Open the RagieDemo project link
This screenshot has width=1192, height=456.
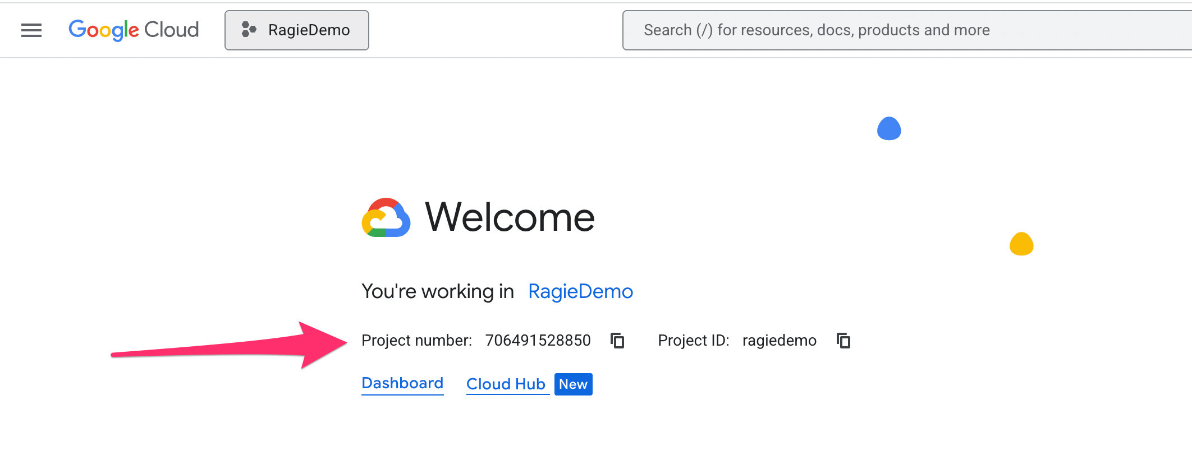(580, 291)
